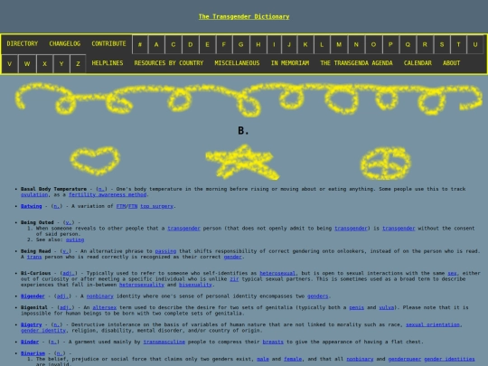The height and width of the screenshot is (366, 488).
Task: Jump to letter V entries
Action: tap(10, 64)
